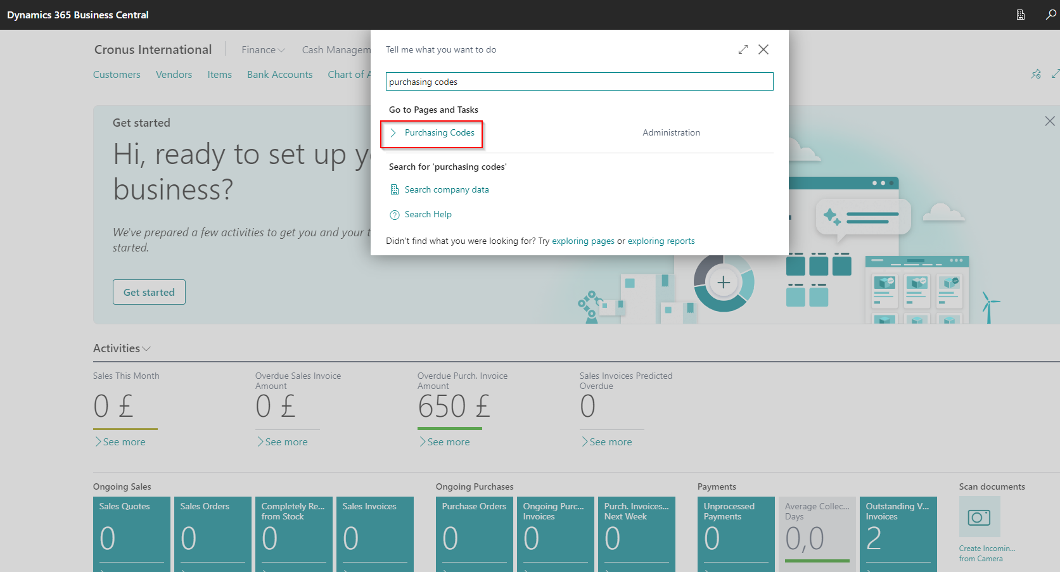Follow the exploring pages link
The height and width of the screenshot is (572, 1060).
(583, 241)
